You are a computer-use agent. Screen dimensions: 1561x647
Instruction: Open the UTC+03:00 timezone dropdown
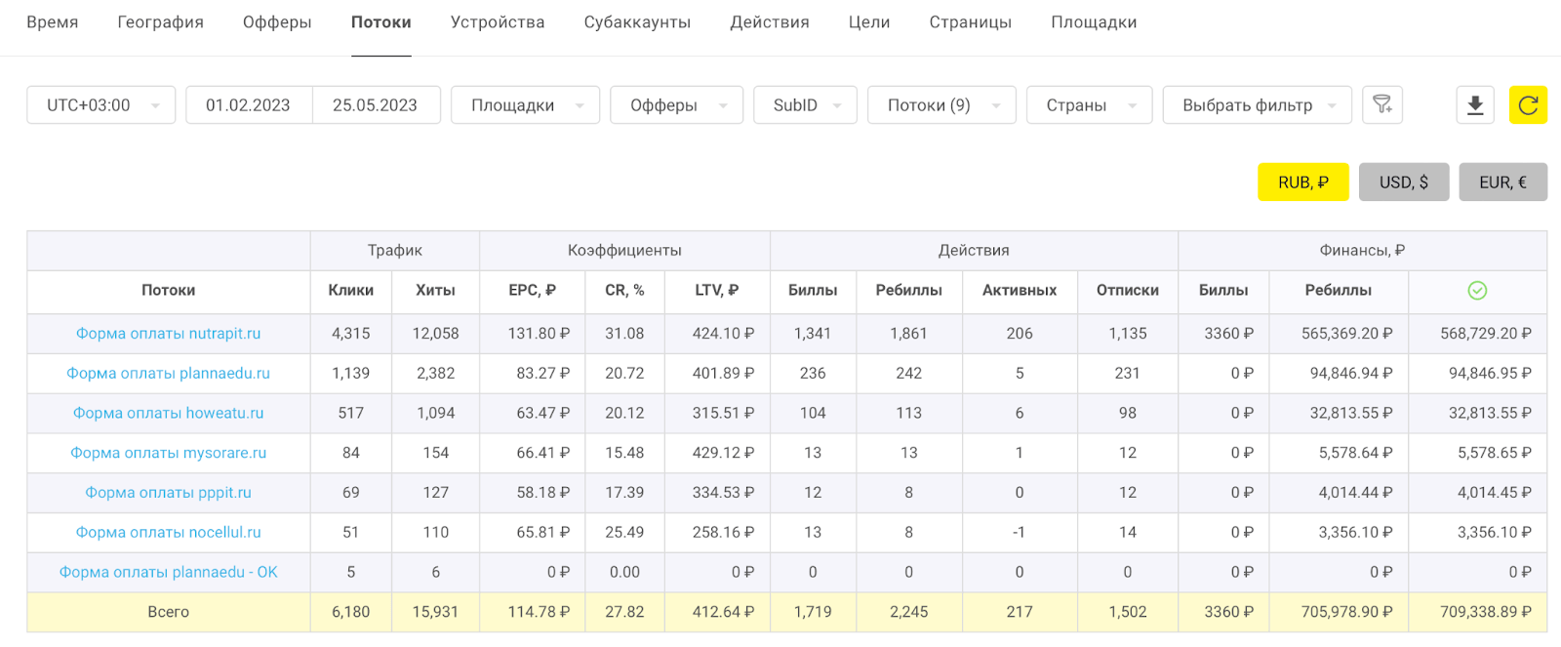[x=101, y=104]
